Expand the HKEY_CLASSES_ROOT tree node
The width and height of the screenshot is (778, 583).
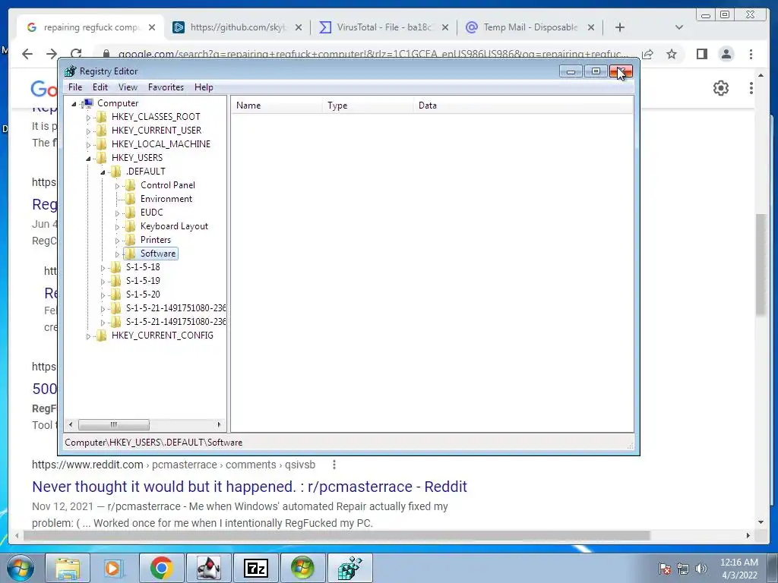pyautogui.click(x=88, y=118)
